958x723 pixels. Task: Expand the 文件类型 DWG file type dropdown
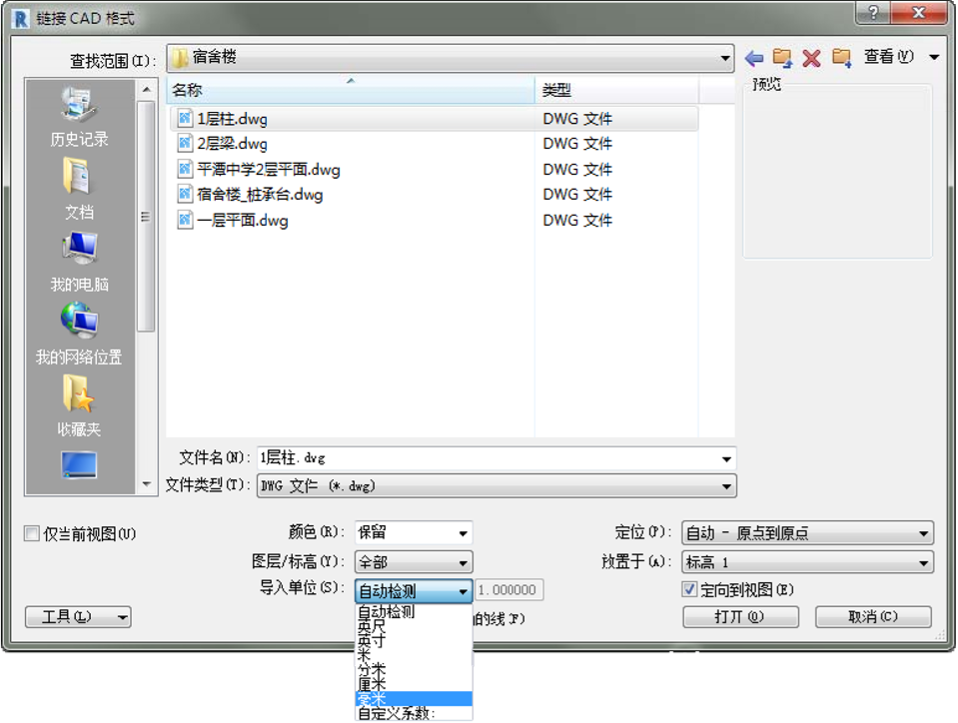726,486
